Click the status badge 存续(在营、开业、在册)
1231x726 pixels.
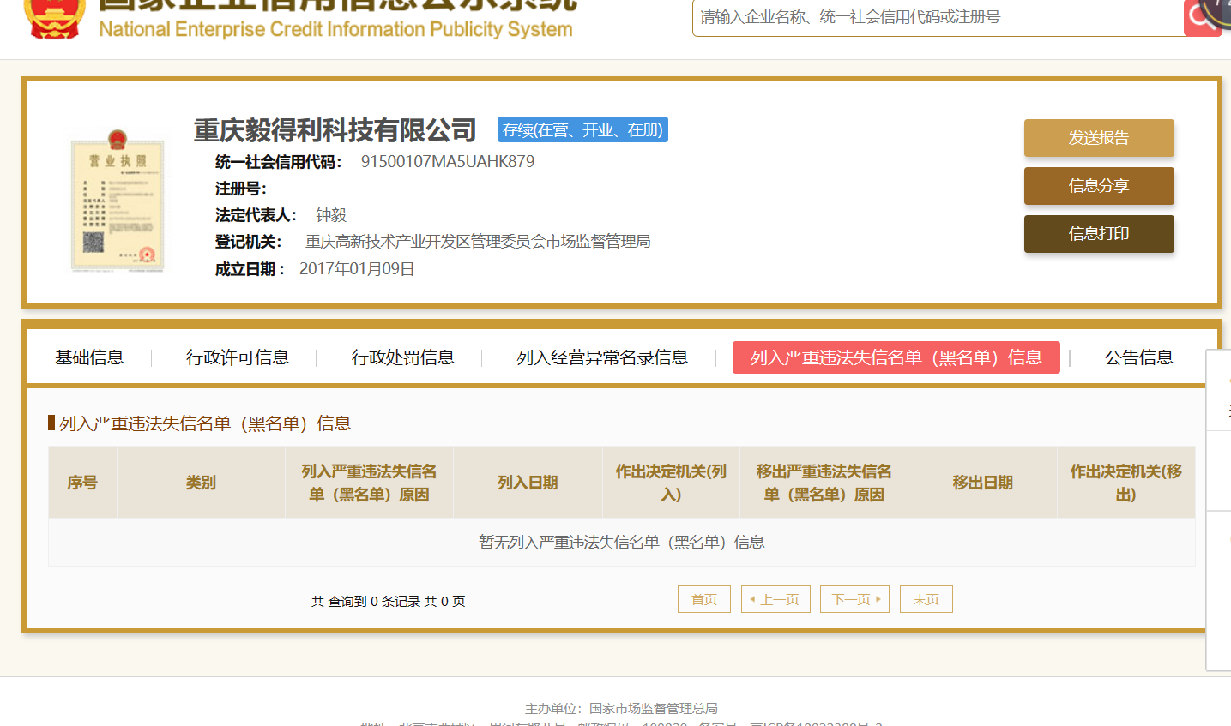coord(582,129)
